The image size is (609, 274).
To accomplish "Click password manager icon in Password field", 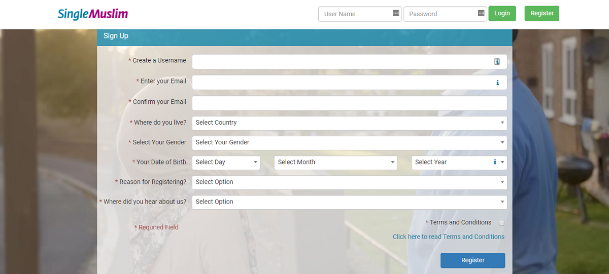I will pos(481,14).
